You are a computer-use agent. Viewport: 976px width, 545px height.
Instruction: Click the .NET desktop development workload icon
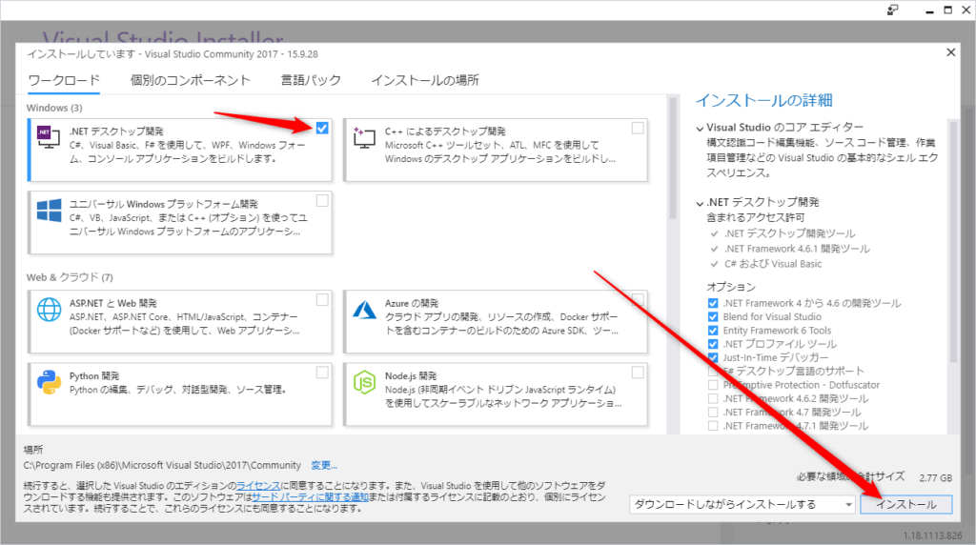tap(49, 137)
